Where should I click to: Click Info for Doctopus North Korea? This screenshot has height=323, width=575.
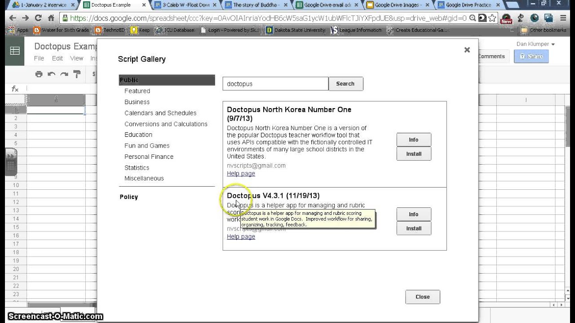tap(414, 140)
